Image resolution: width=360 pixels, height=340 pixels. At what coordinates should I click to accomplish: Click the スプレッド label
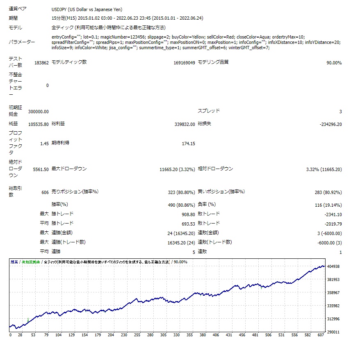click(209, 111)
